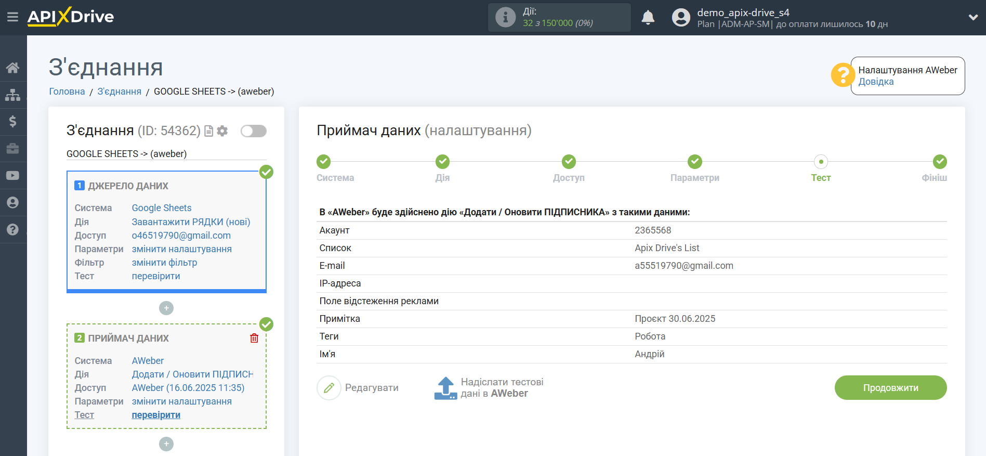Click receiver перевірити test link
The width and height of the screenshot is (986, 456).
click(x=156, y=415)
